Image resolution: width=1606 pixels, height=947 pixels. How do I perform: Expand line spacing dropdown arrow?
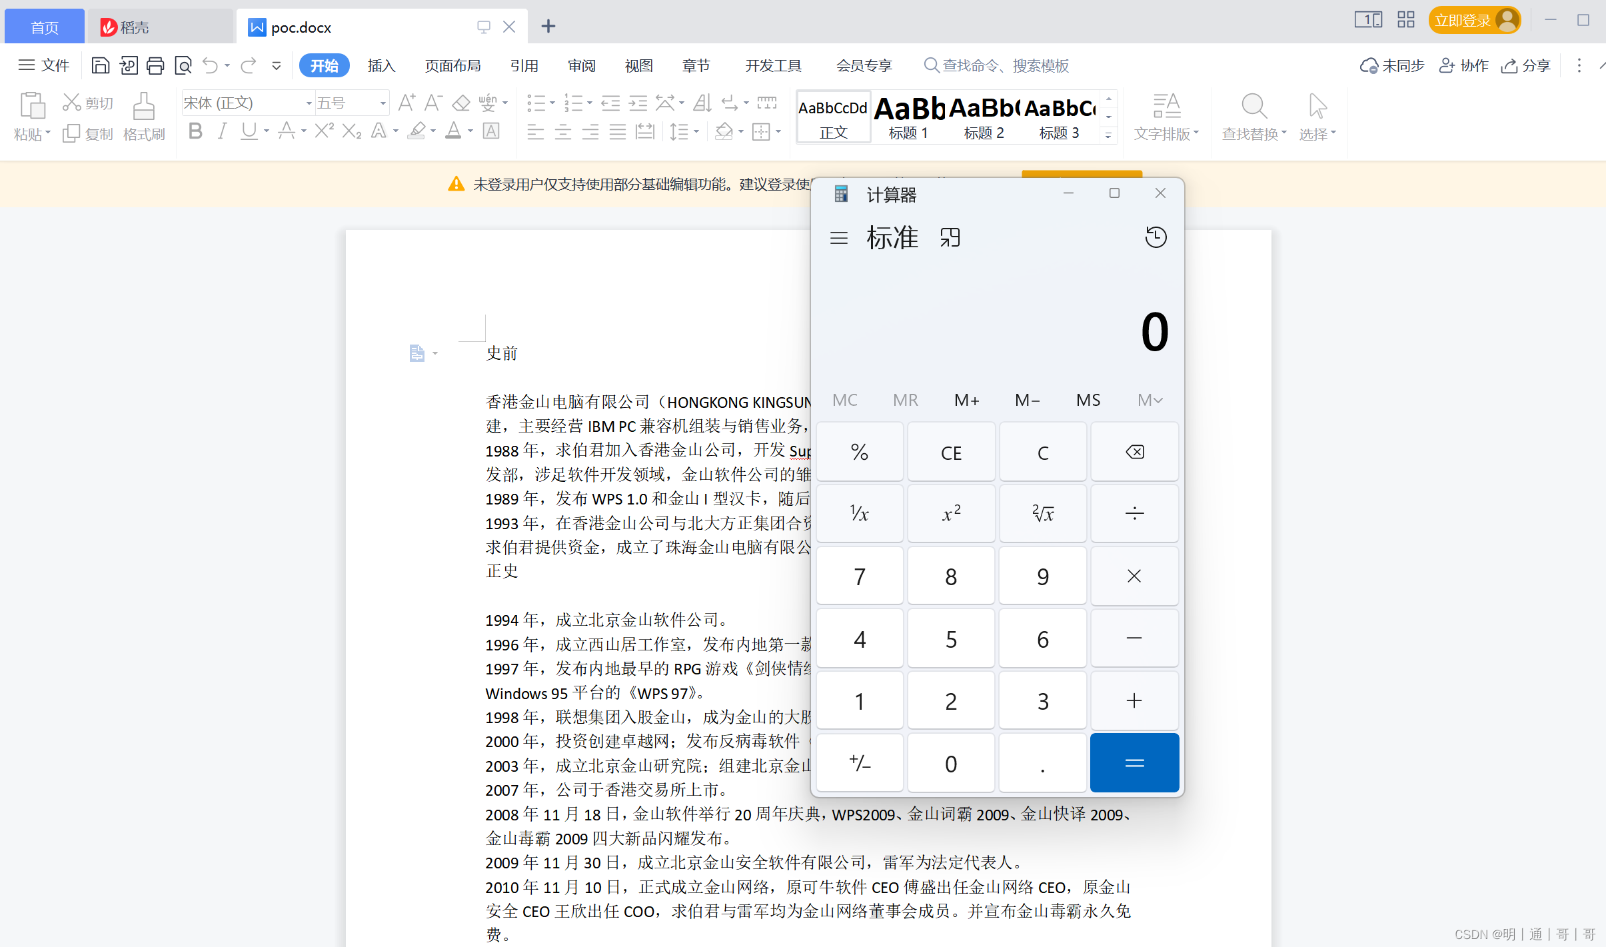pos(696,131)
